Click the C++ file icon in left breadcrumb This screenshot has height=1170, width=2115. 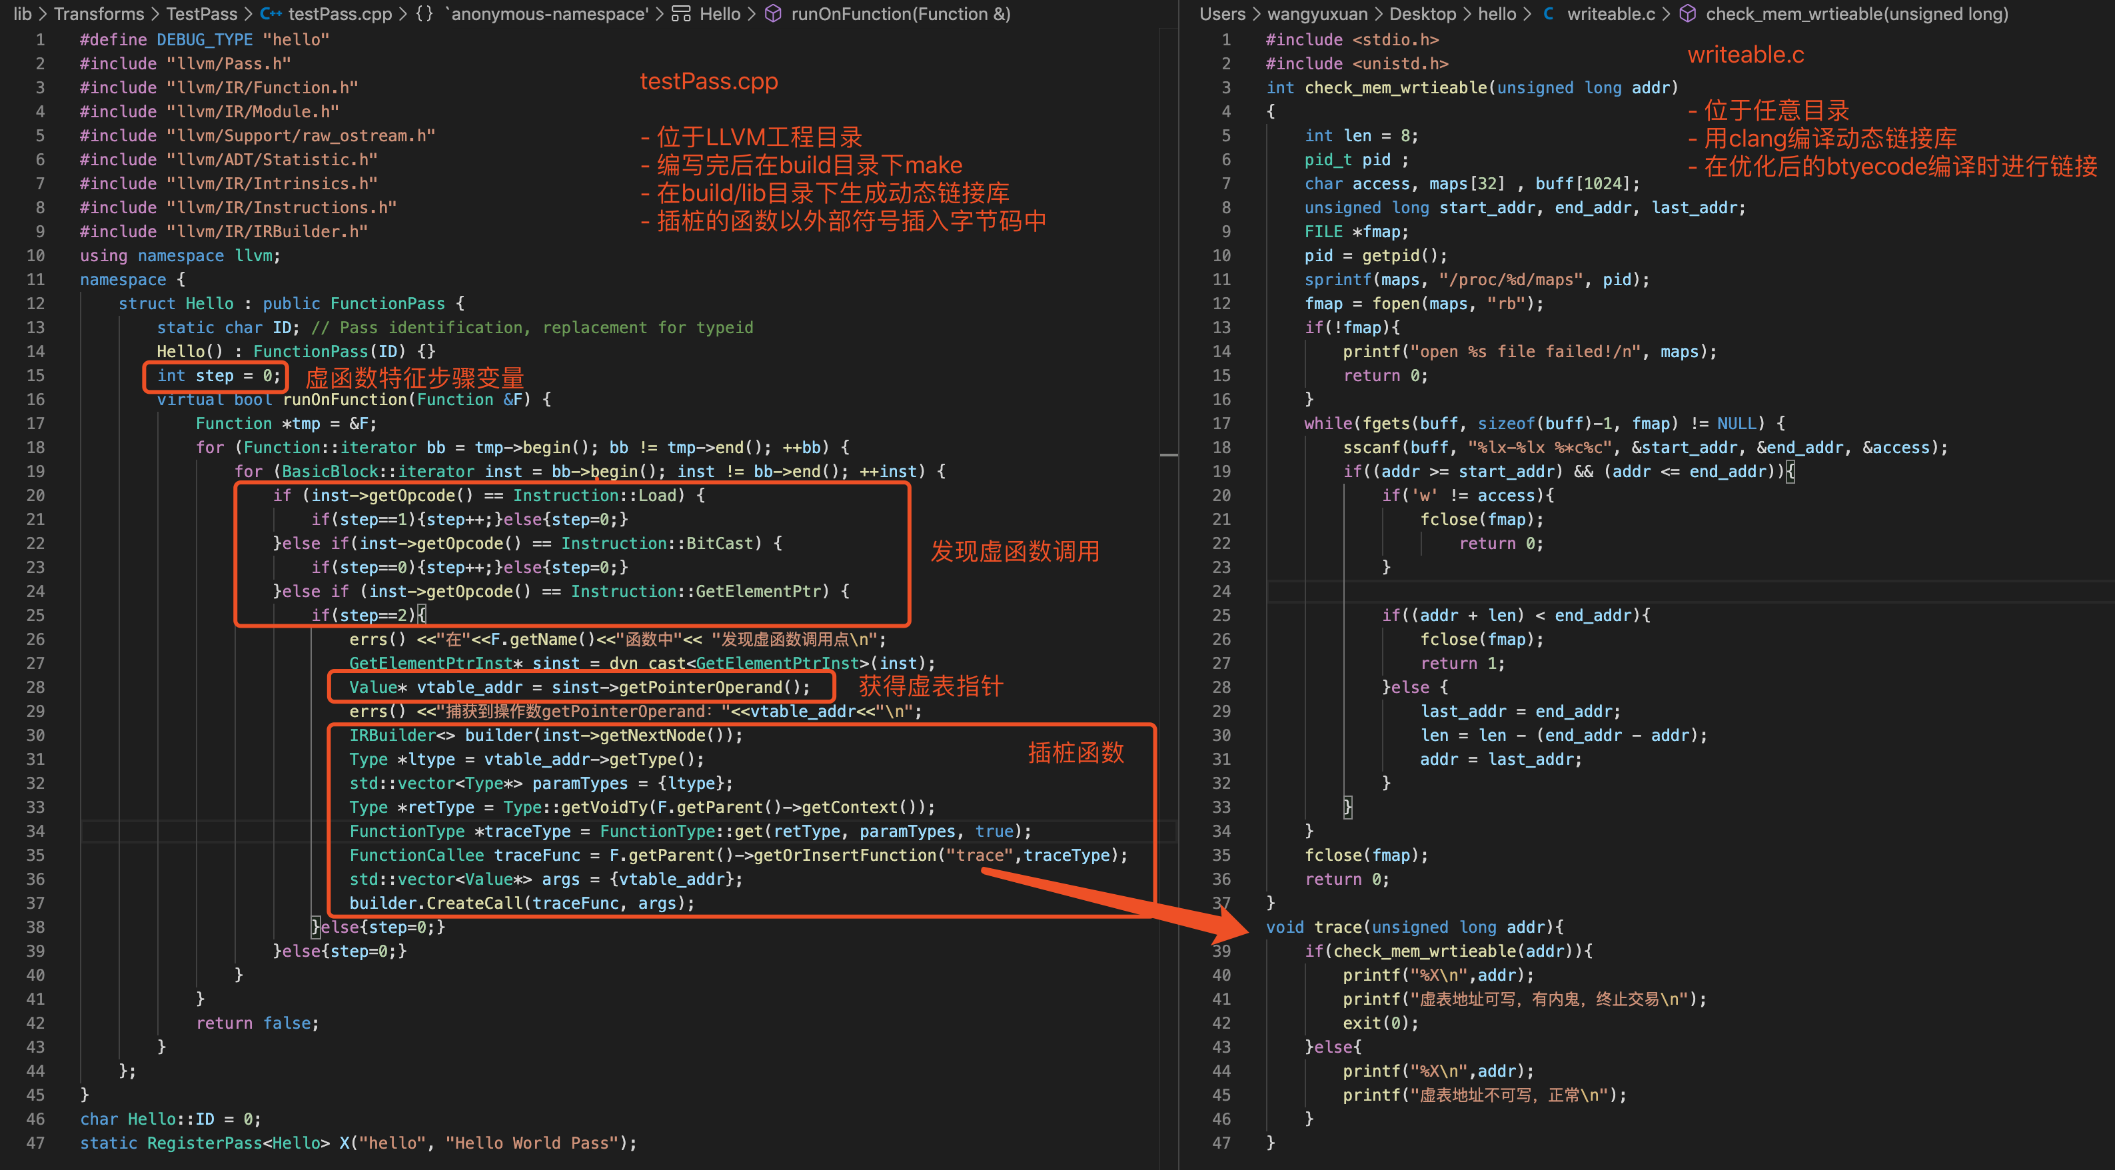(270, 14)
